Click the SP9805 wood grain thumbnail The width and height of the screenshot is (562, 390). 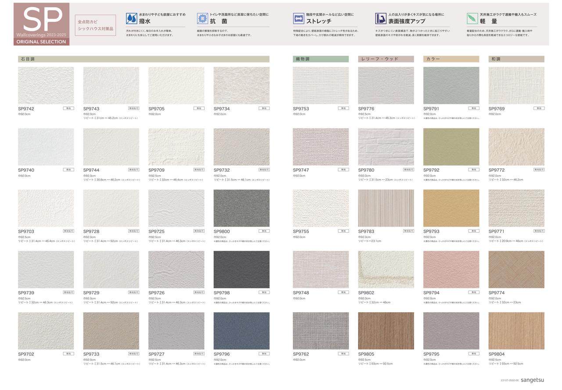pos(385,331)
